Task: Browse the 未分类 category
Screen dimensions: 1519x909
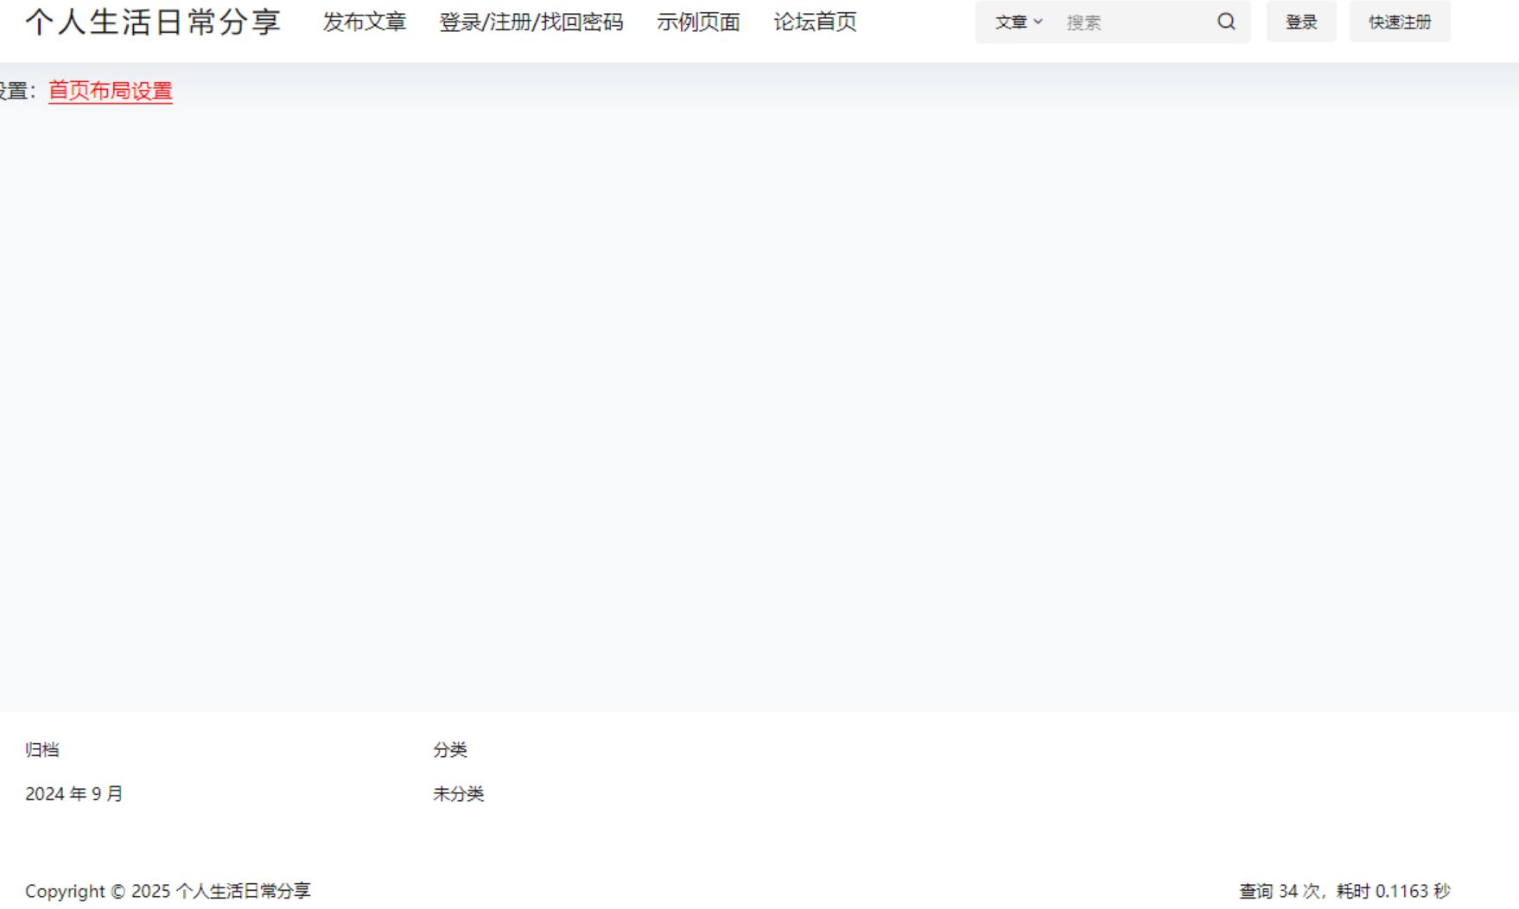Action: pyautogui.click(x=459, y=792)
